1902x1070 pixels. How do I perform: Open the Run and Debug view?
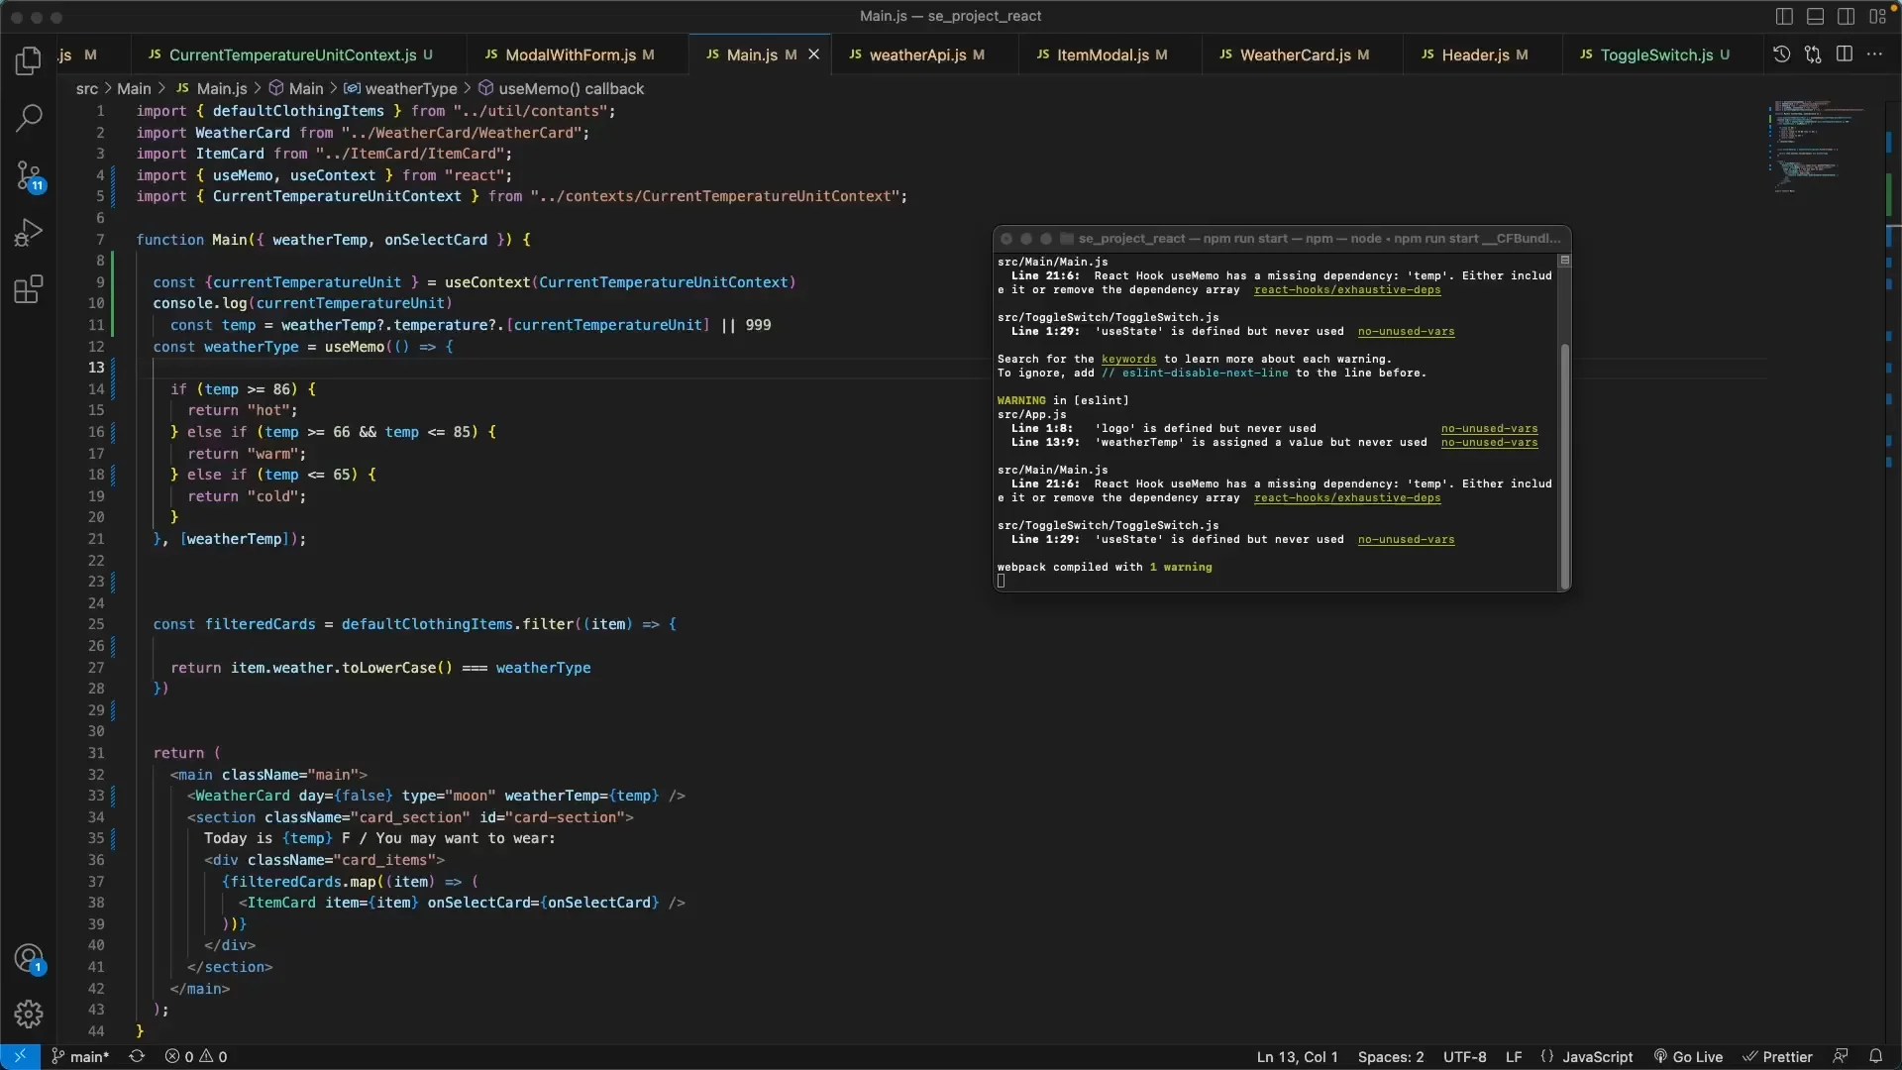(x=29, y=232)
